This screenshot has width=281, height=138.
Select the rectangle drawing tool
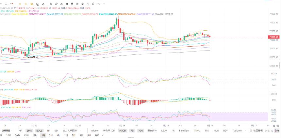pos(6,4)
